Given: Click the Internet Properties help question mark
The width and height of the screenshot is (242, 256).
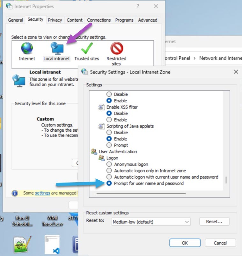Looking at the screenshot, I should [x=138, y=6].
